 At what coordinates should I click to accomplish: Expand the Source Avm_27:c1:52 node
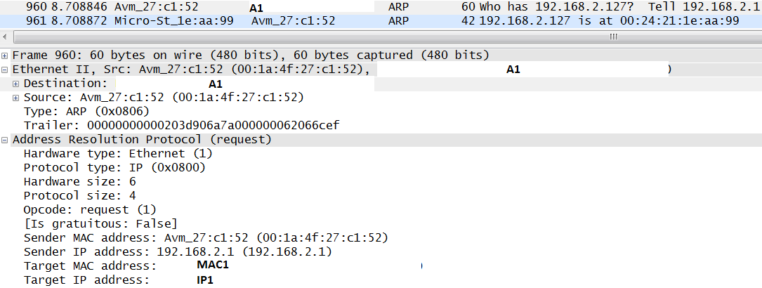click(x=15, y=98)
